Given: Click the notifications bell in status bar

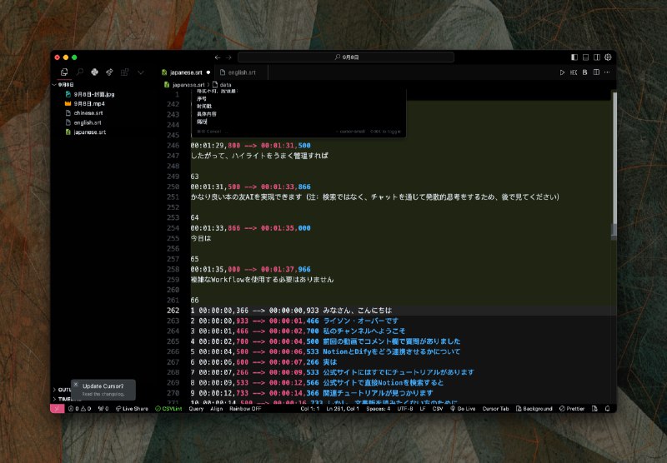Looking at the screenshot, I should click(607, 409).
